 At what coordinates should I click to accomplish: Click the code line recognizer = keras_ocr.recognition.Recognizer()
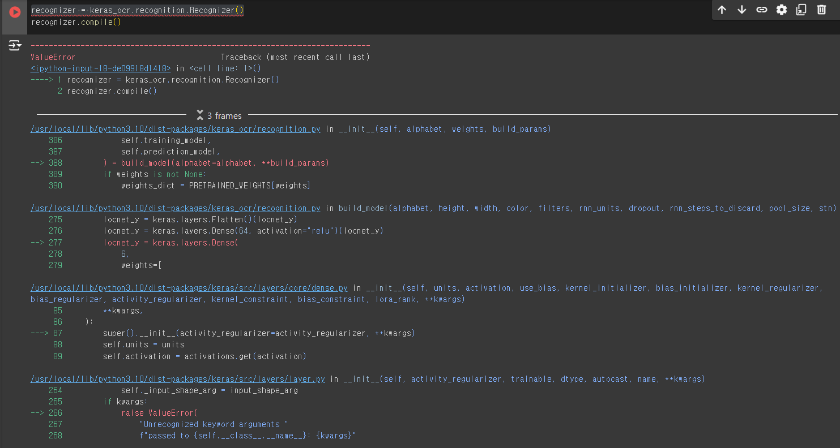[138, 11]
